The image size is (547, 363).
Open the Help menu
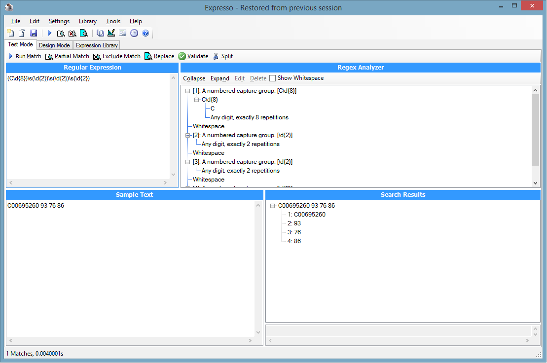pyautogui.click(x=136, y=21)
